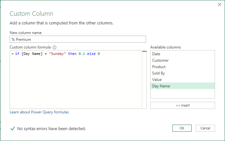This screenshot has height=141, width=225.
Task: Click the formula editor scrollbar
Action: point(144,80)
